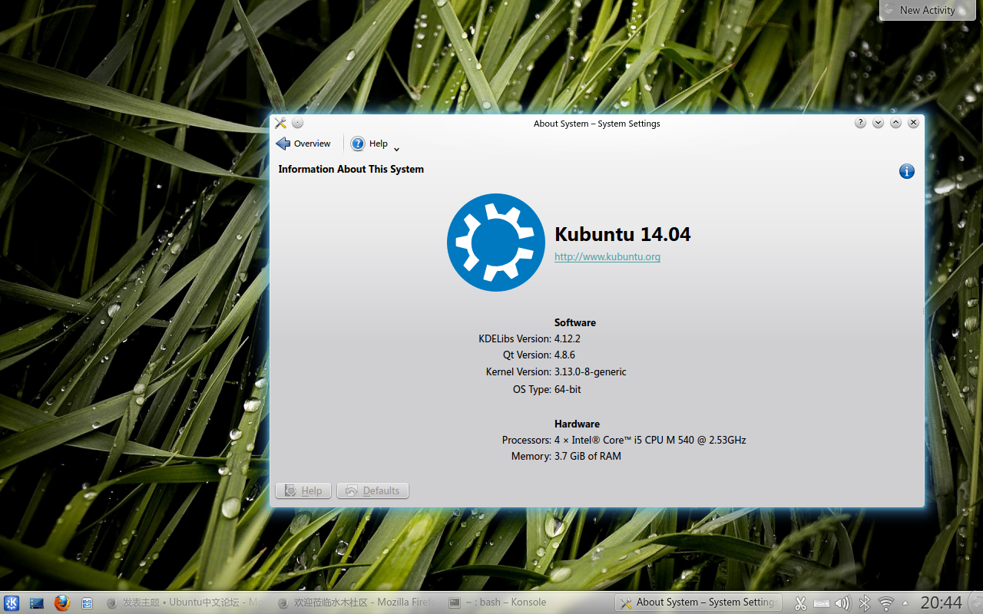The image size is (983, 614).
Task: Click the Software section heading
Action: pos(575,322)
